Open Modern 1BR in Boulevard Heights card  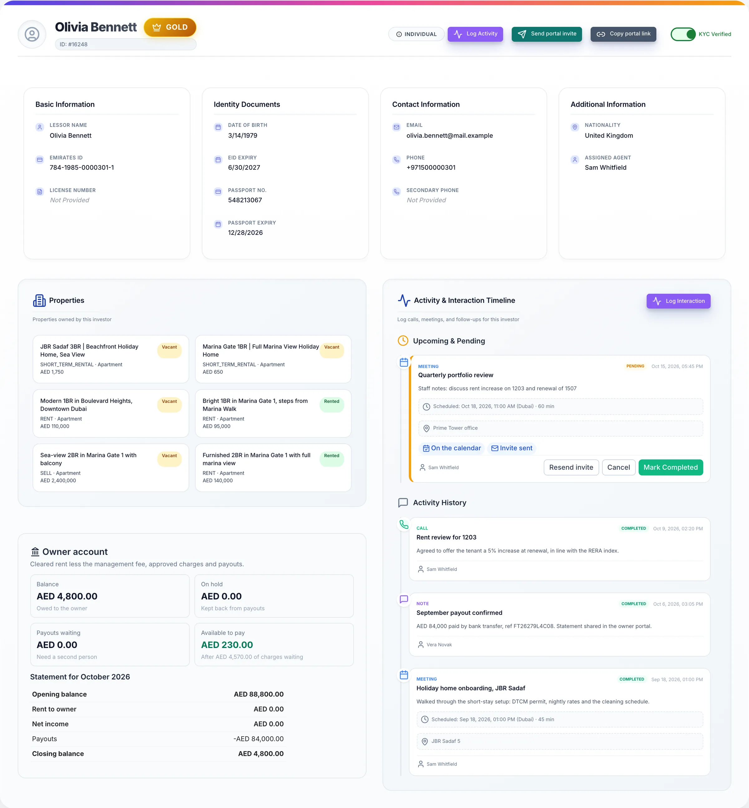(x=111, y=413)
